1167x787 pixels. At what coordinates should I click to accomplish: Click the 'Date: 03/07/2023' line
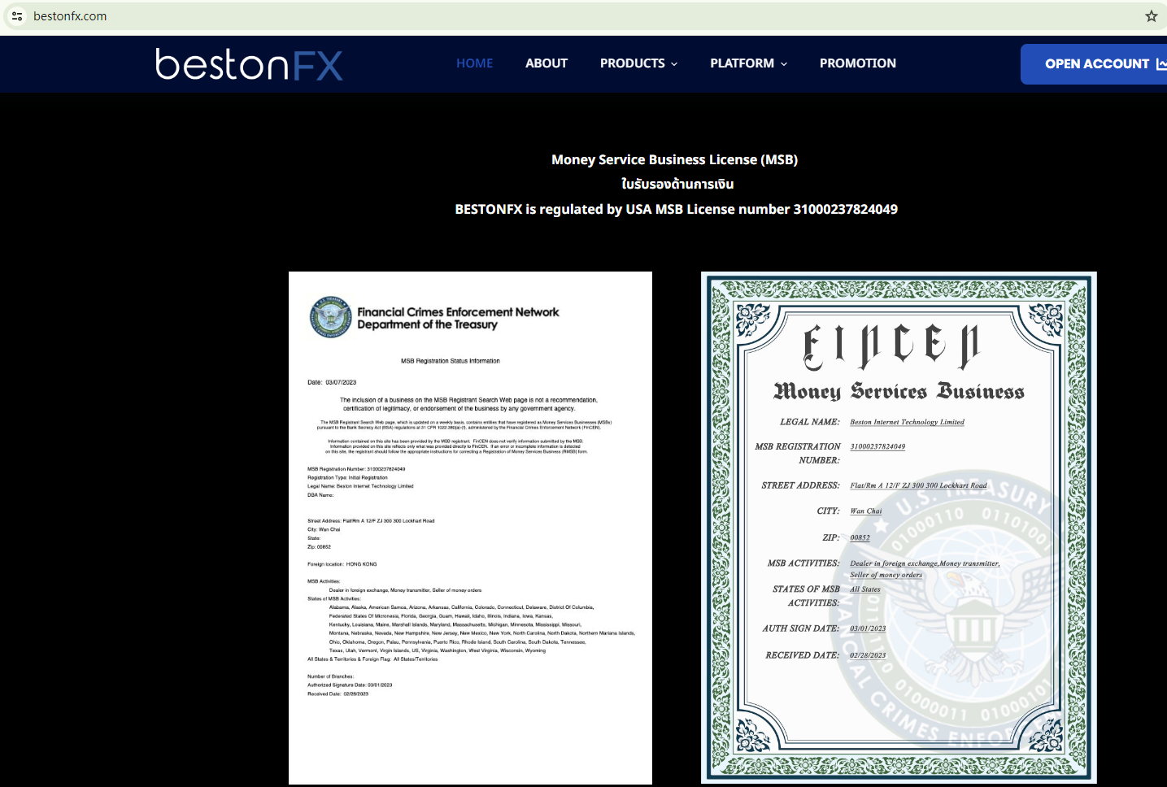(x=332, y=382)
